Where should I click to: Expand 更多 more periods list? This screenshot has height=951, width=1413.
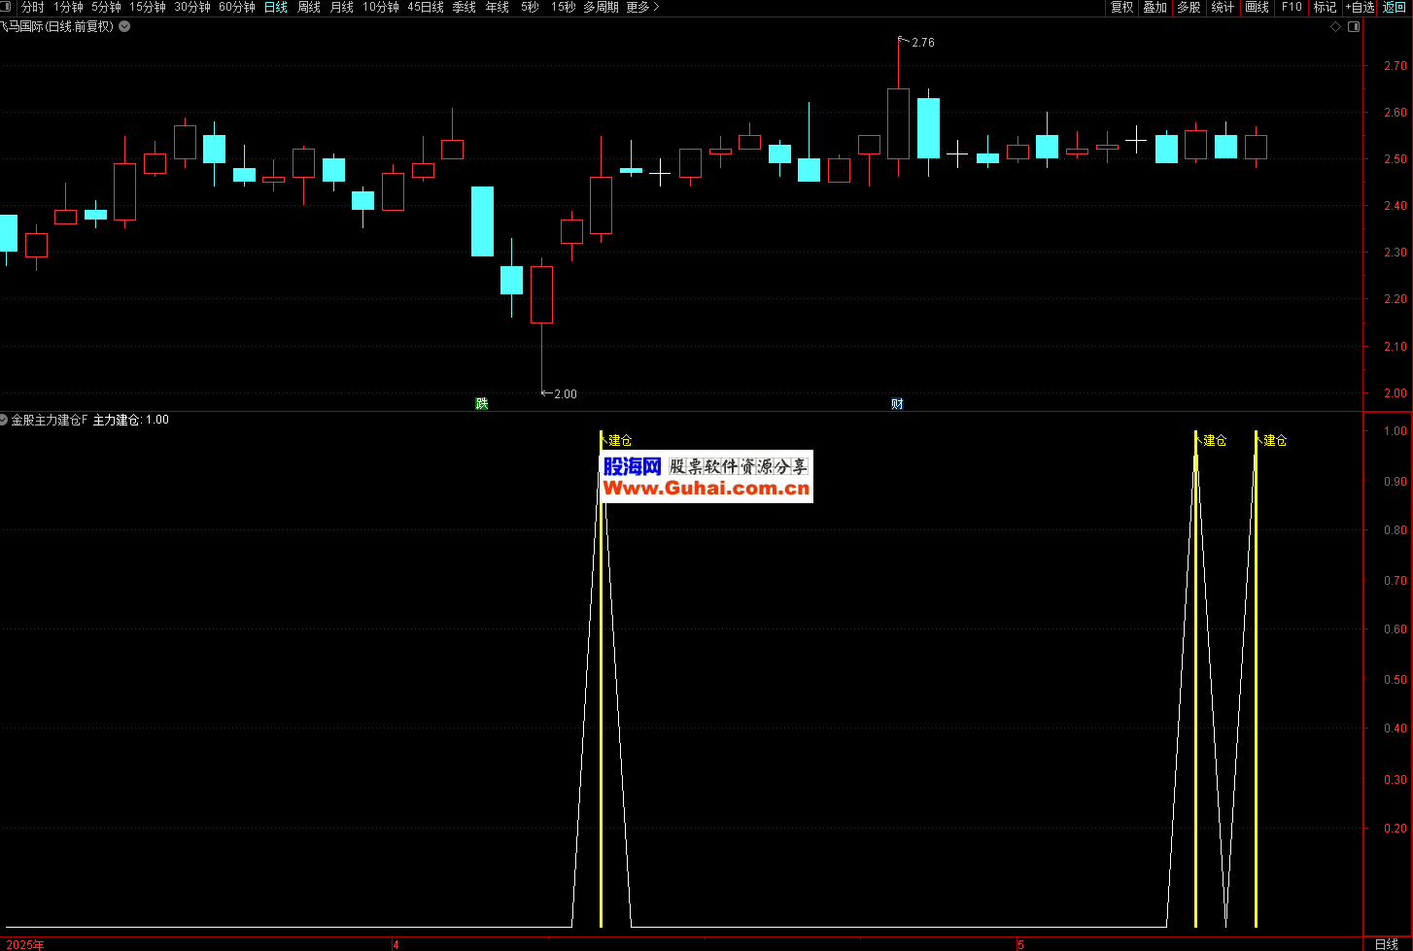click(x=642, y=7)
